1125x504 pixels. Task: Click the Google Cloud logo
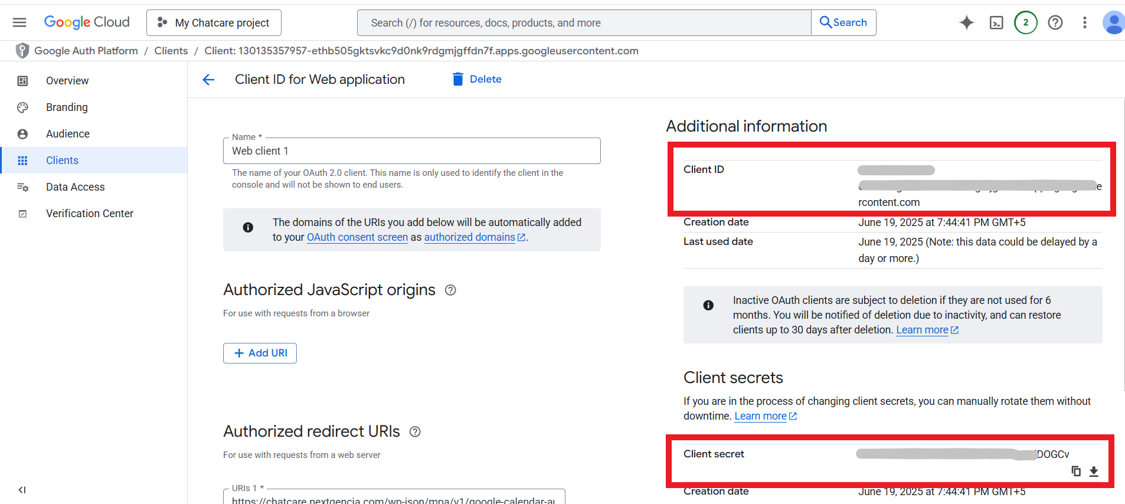tap(87, 22)
